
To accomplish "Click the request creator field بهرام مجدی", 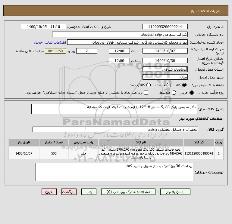I will tap(127, 42).
